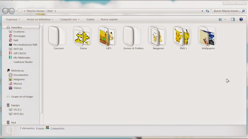Open the Cursores folder
248x139 pixels.
click(57, 38)
